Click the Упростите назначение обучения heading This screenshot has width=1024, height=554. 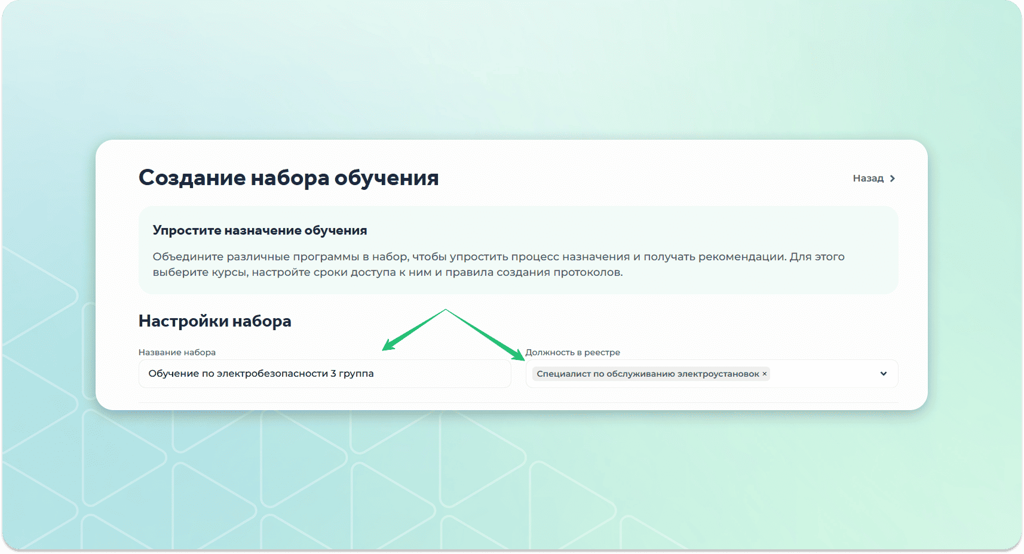pyautogui.click(x=260, y=230)
